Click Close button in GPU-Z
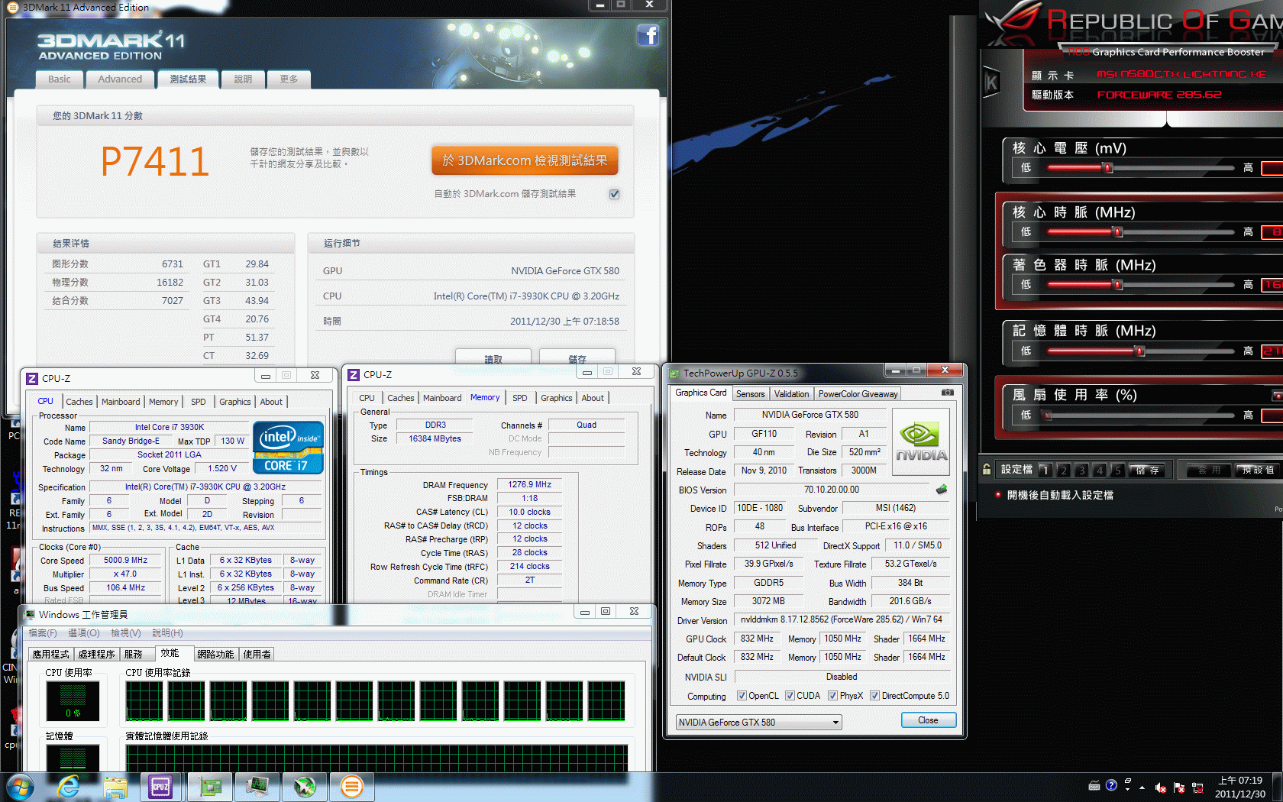Viewport: 1283px width, 802px height. point(928,720)
